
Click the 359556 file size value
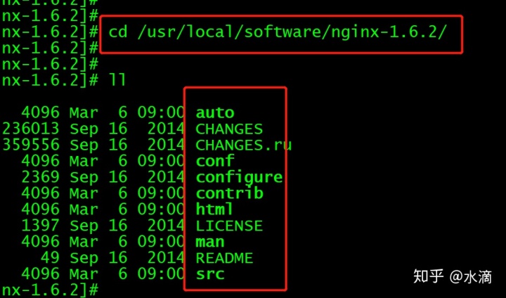(x=31, y=145)
